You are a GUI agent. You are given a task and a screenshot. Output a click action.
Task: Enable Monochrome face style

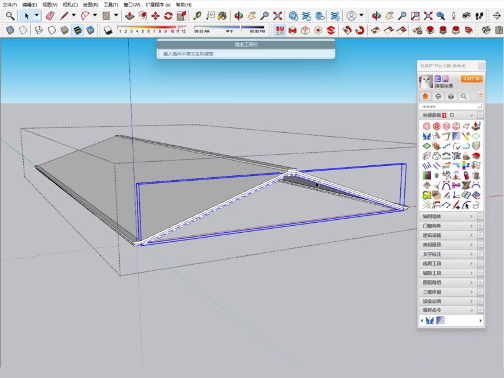point(90,30)
